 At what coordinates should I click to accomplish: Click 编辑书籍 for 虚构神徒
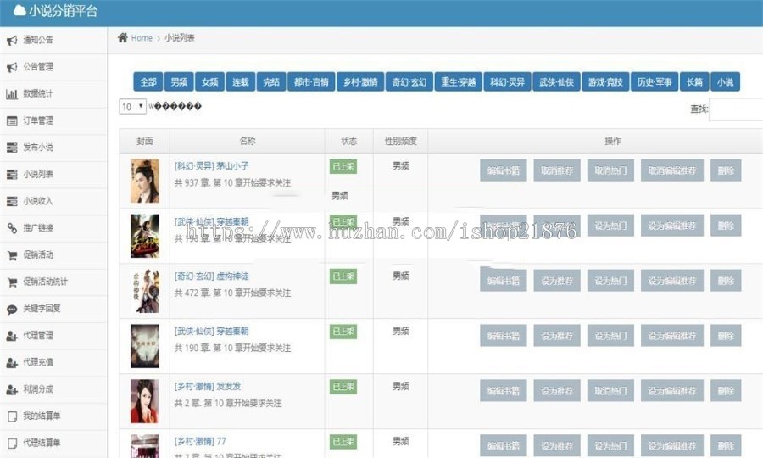click(x=503, y=281)
